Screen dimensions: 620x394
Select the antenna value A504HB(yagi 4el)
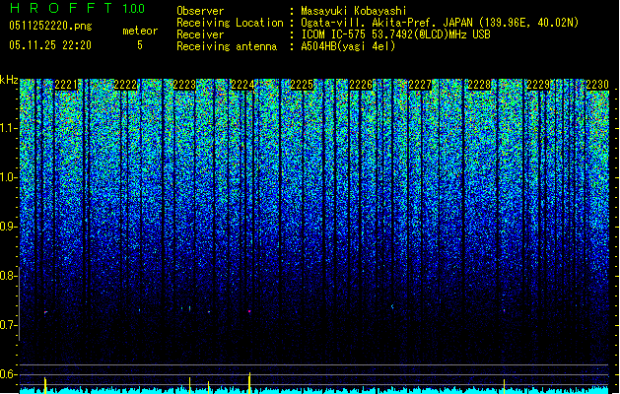348,46
